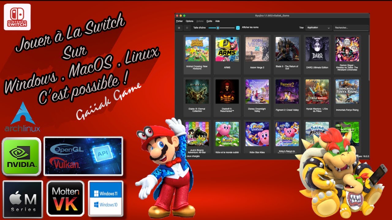Uncheck Afficher les noms checkbox
Image resolution: width=392 pixels, height=220 pixels.
click(x=238, y=28)
